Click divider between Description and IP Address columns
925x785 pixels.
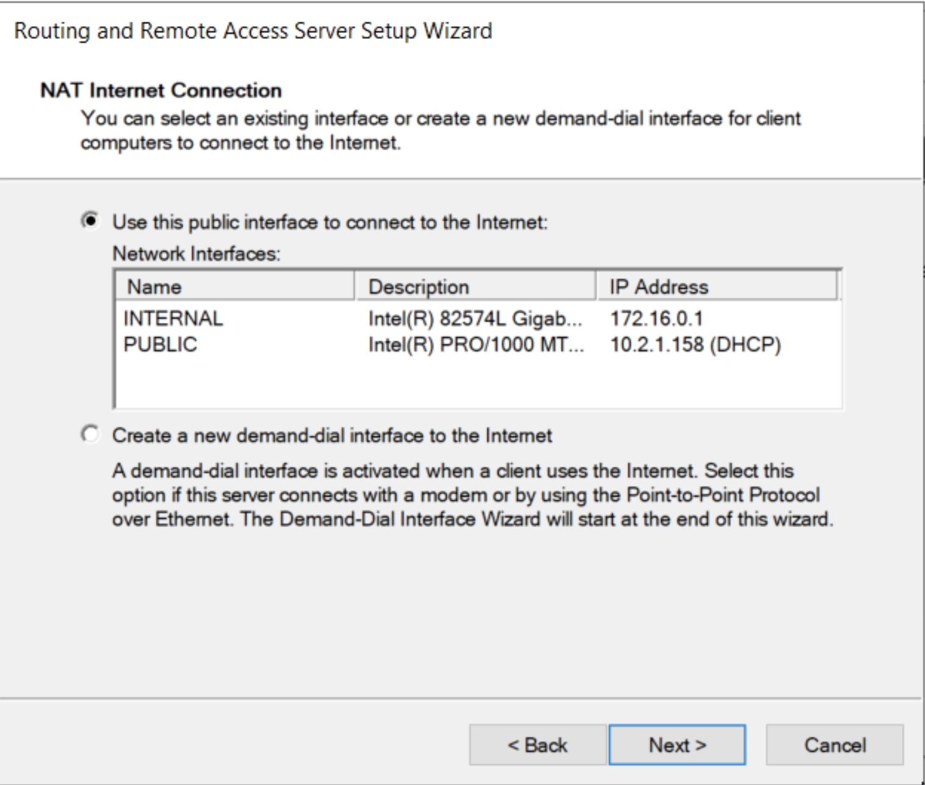coord(596,287)
